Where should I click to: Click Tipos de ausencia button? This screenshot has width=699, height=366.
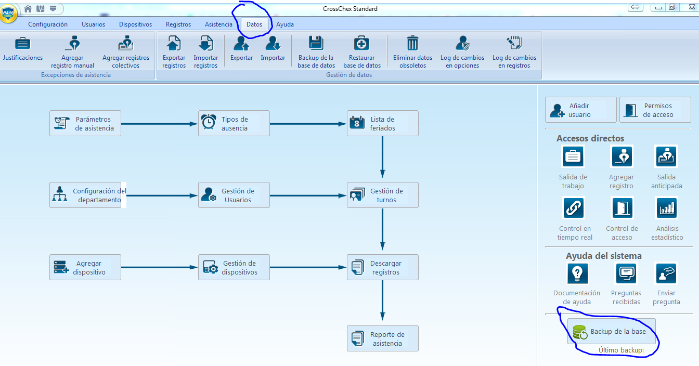pos(234,123)
